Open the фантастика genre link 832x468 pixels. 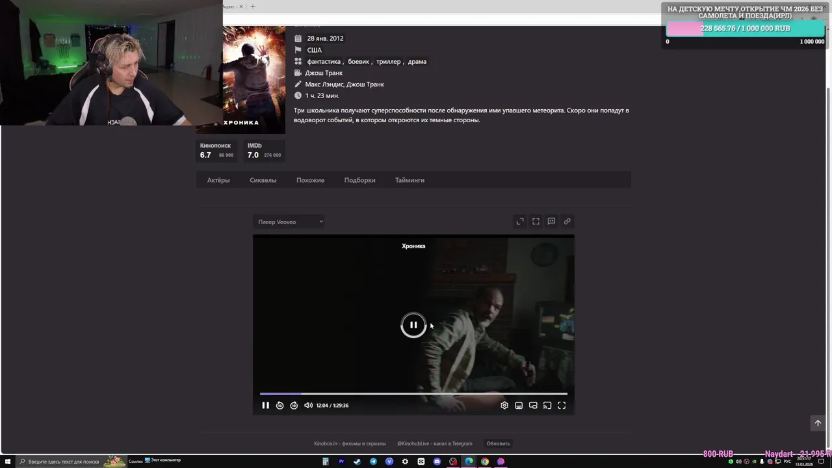pos(324,62)
